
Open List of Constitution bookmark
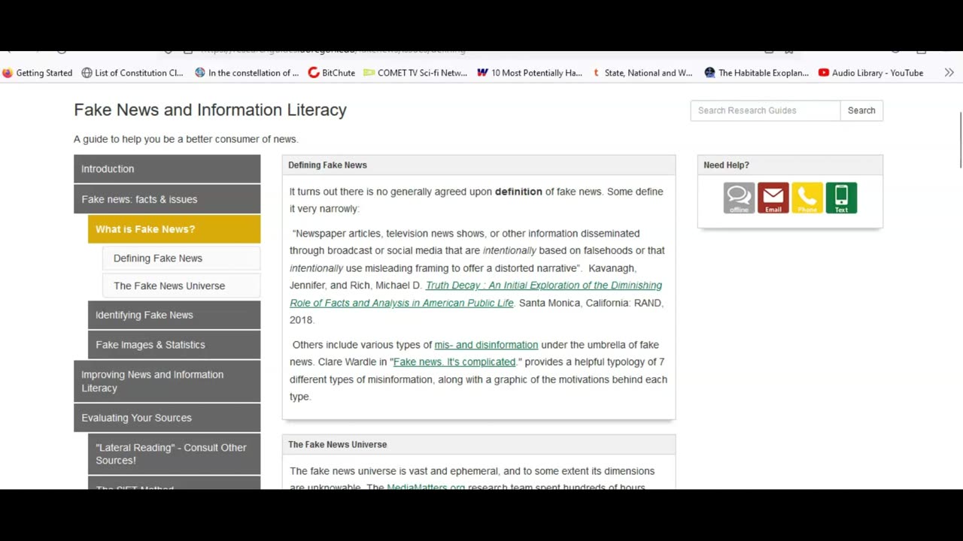tap(132, 73)
